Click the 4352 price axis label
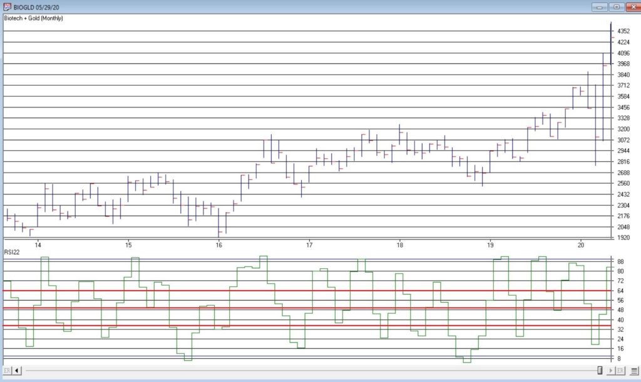641x382 pixels. (x=623, y=31)
